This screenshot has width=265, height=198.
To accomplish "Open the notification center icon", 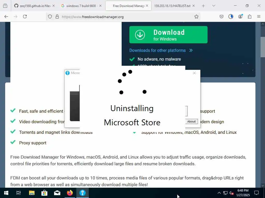I will click(256, 193).
